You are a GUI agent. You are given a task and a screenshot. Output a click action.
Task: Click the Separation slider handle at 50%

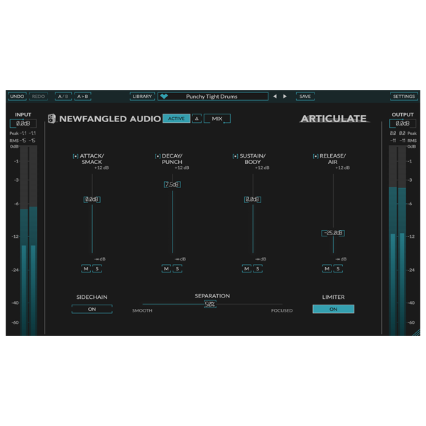tap(210, 304)
